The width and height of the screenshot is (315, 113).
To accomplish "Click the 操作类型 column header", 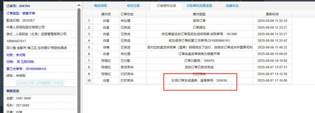I will 199,14.
